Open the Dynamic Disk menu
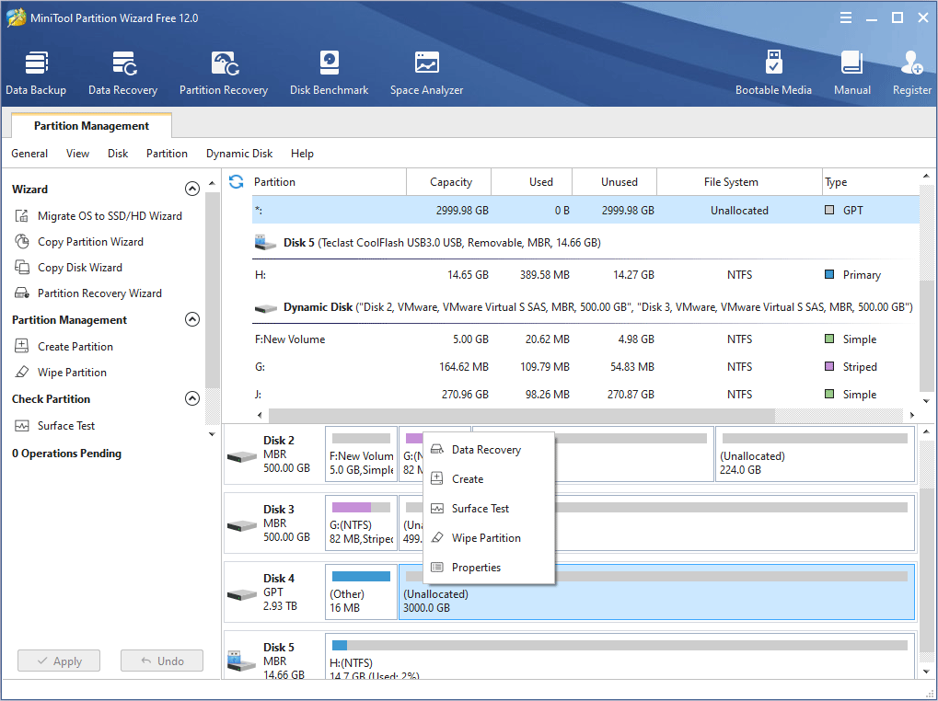This screenshot has height=701, width=938. click(x=239, y=154)
